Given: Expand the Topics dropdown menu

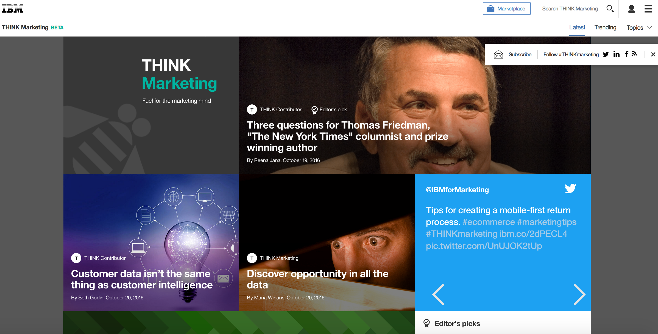Looking at the screenshot, I should coord(639,27).
